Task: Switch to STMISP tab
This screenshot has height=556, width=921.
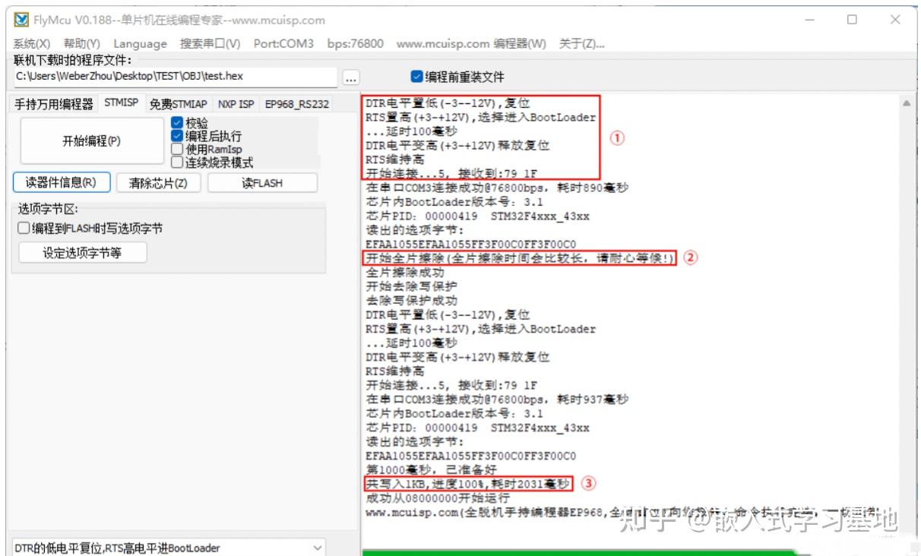Action: coord(122,103)
